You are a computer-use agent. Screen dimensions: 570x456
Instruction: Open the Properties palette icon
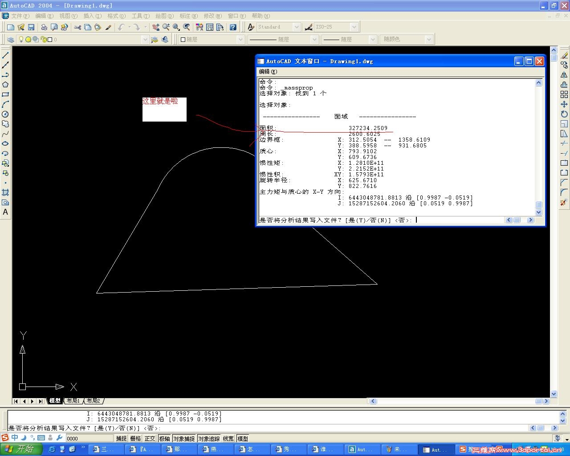click(199, 27)
